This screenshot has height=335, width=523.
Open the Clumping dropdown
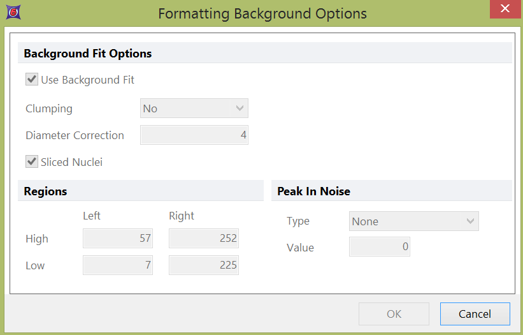pyautogui.click(x=194, y=108)
